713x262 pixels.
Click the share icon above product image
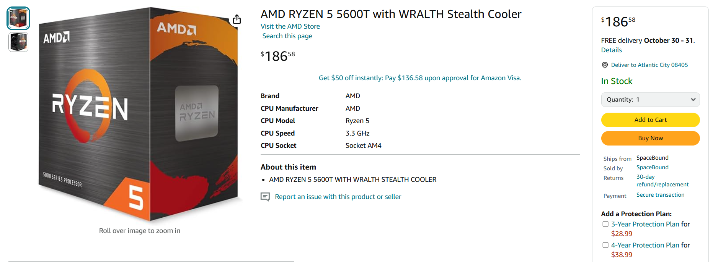click(237, 19)
